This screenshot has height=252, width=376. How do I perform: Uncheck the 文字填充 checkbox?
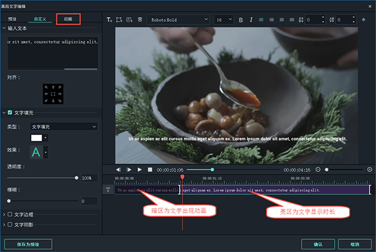pos(9,113)
